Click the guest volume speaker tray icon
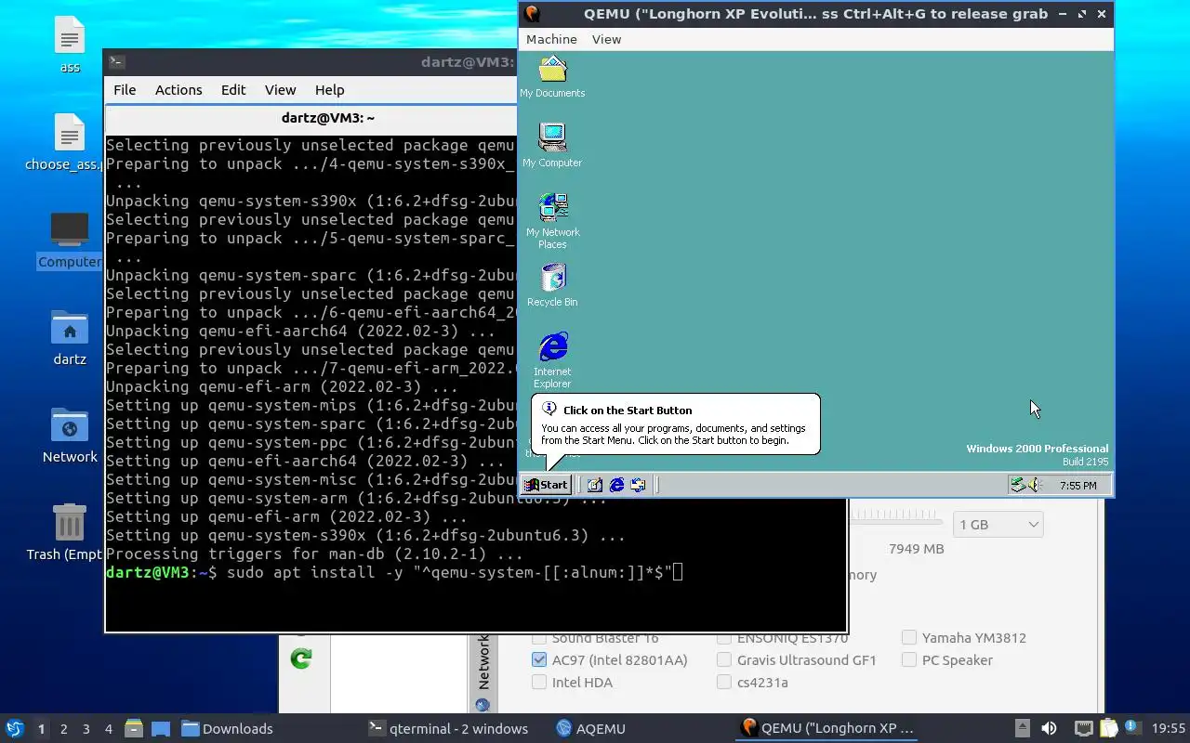 [x=1034, y=485]
